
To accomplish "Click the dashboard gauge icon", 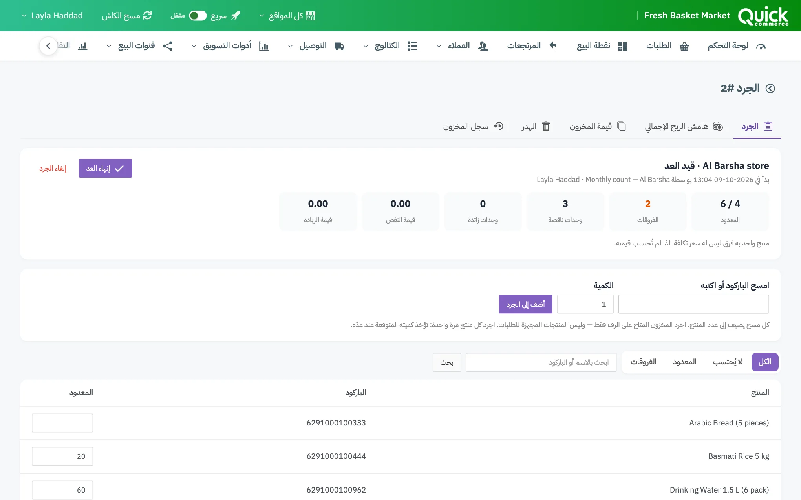I will 761,46.
